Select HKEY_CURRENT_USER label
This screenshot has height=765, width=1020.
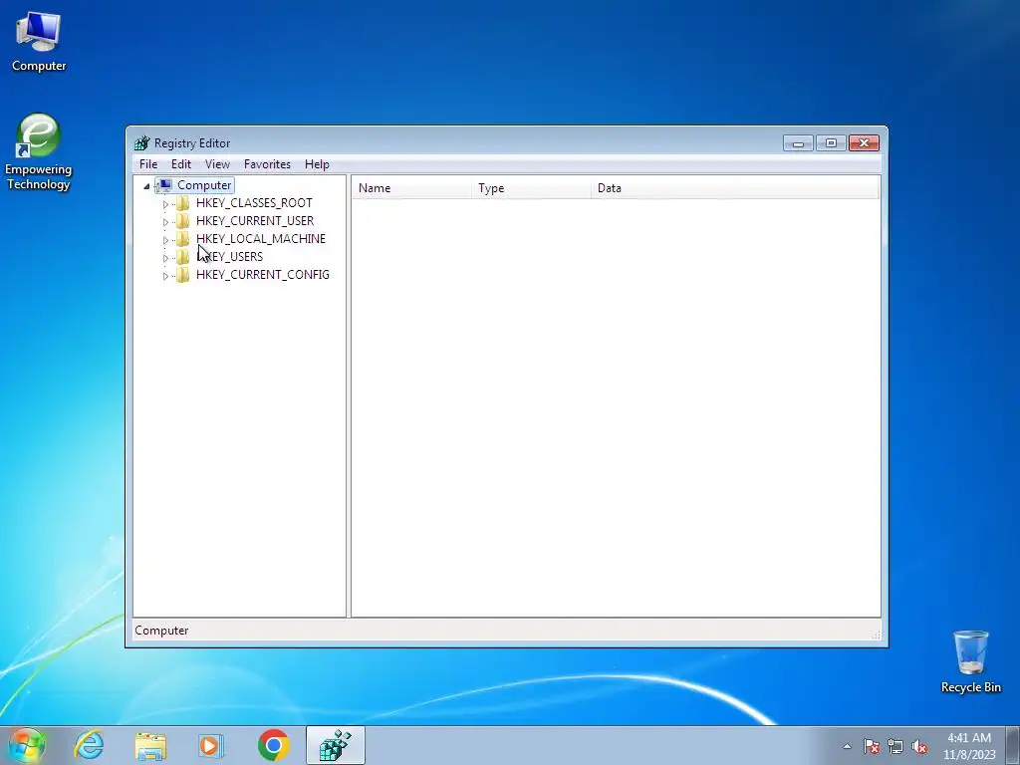click(x=254, y=220)
